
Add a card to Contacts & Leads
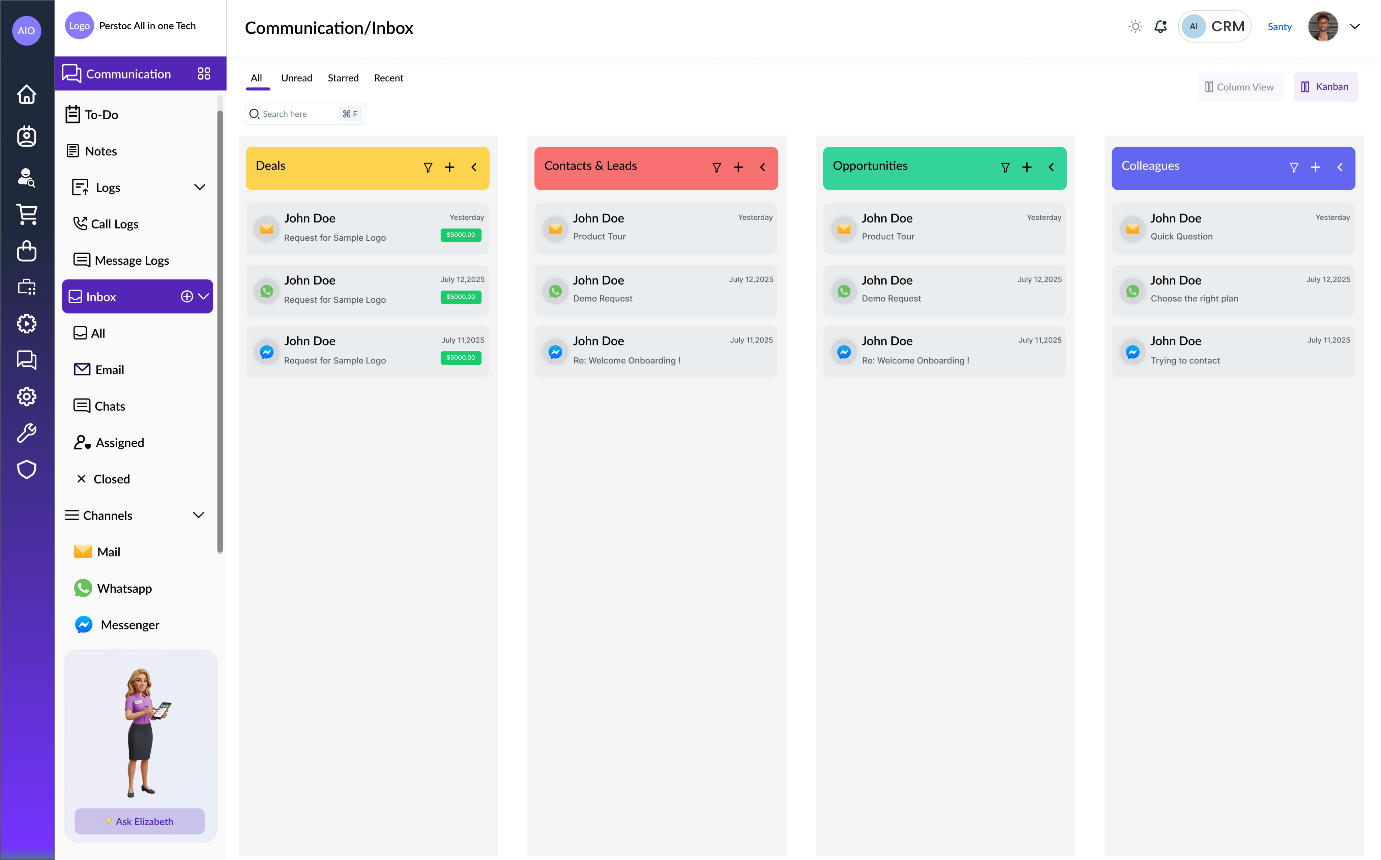coord(738,167)
